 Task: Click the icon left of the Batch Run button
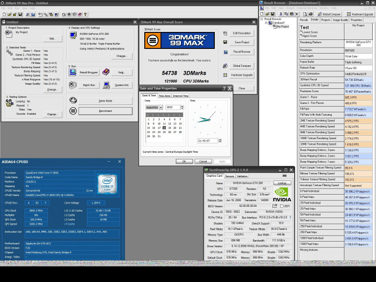[73, 85]
